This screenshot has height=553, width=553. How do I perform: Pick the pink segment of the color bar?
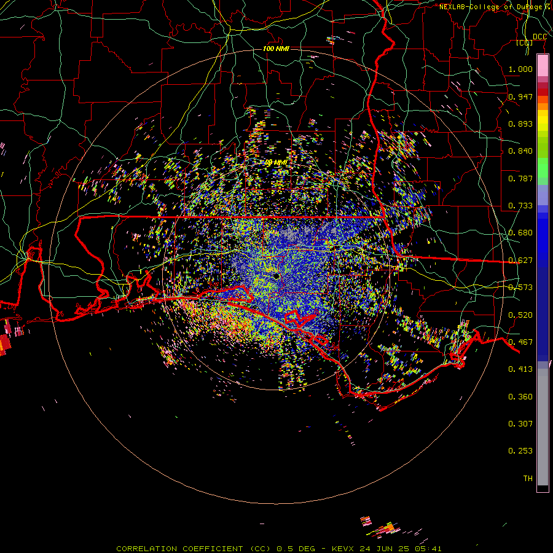tap(543, 66)
